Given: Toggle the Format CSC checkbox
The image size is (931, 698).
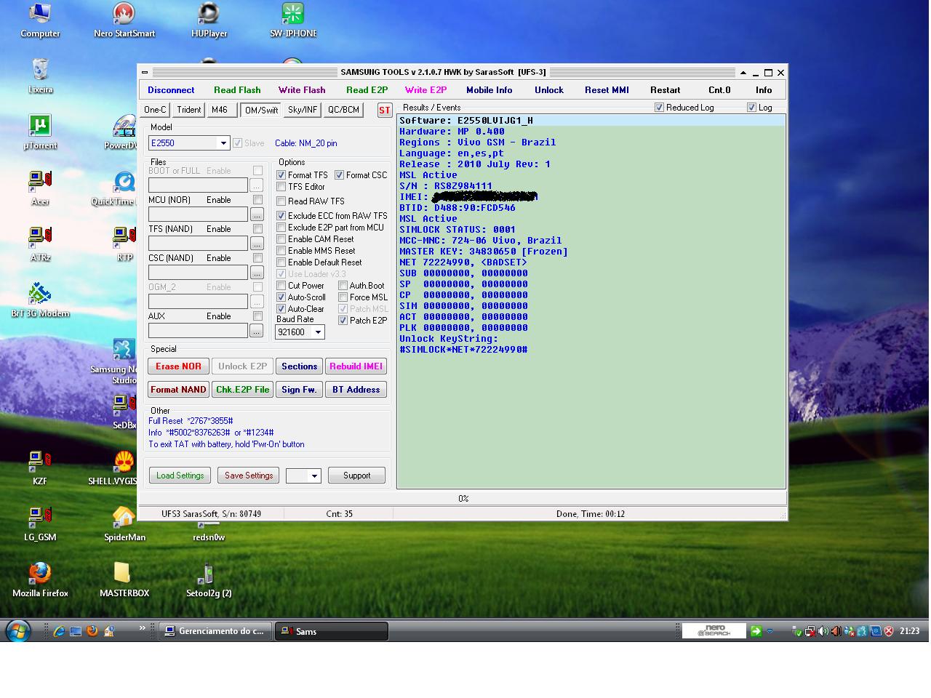Looking at the screenshot, I should (339, 175).
